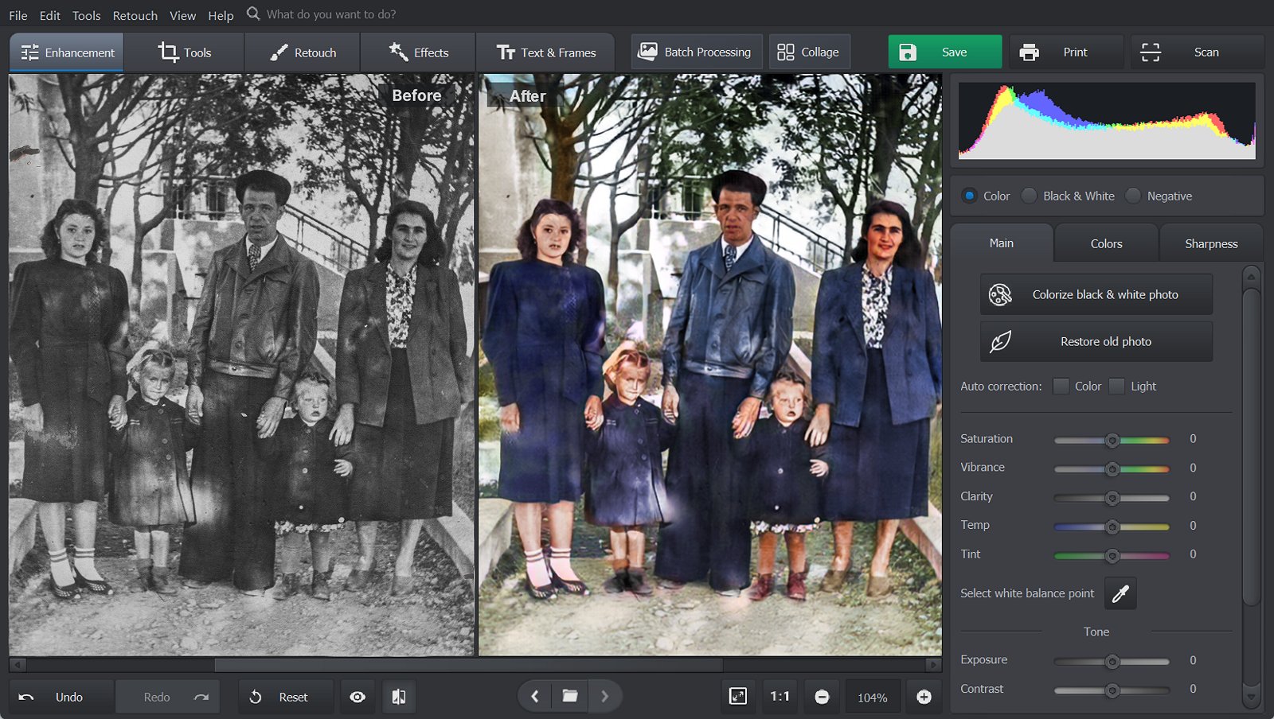Open the Effects tab
The width and height of the screenshot is (1274, 719).
(418, 52)
